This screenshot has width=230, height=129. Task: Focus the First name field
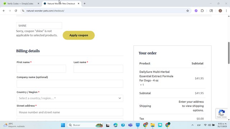pyautogui.click(x=41, y=68)
